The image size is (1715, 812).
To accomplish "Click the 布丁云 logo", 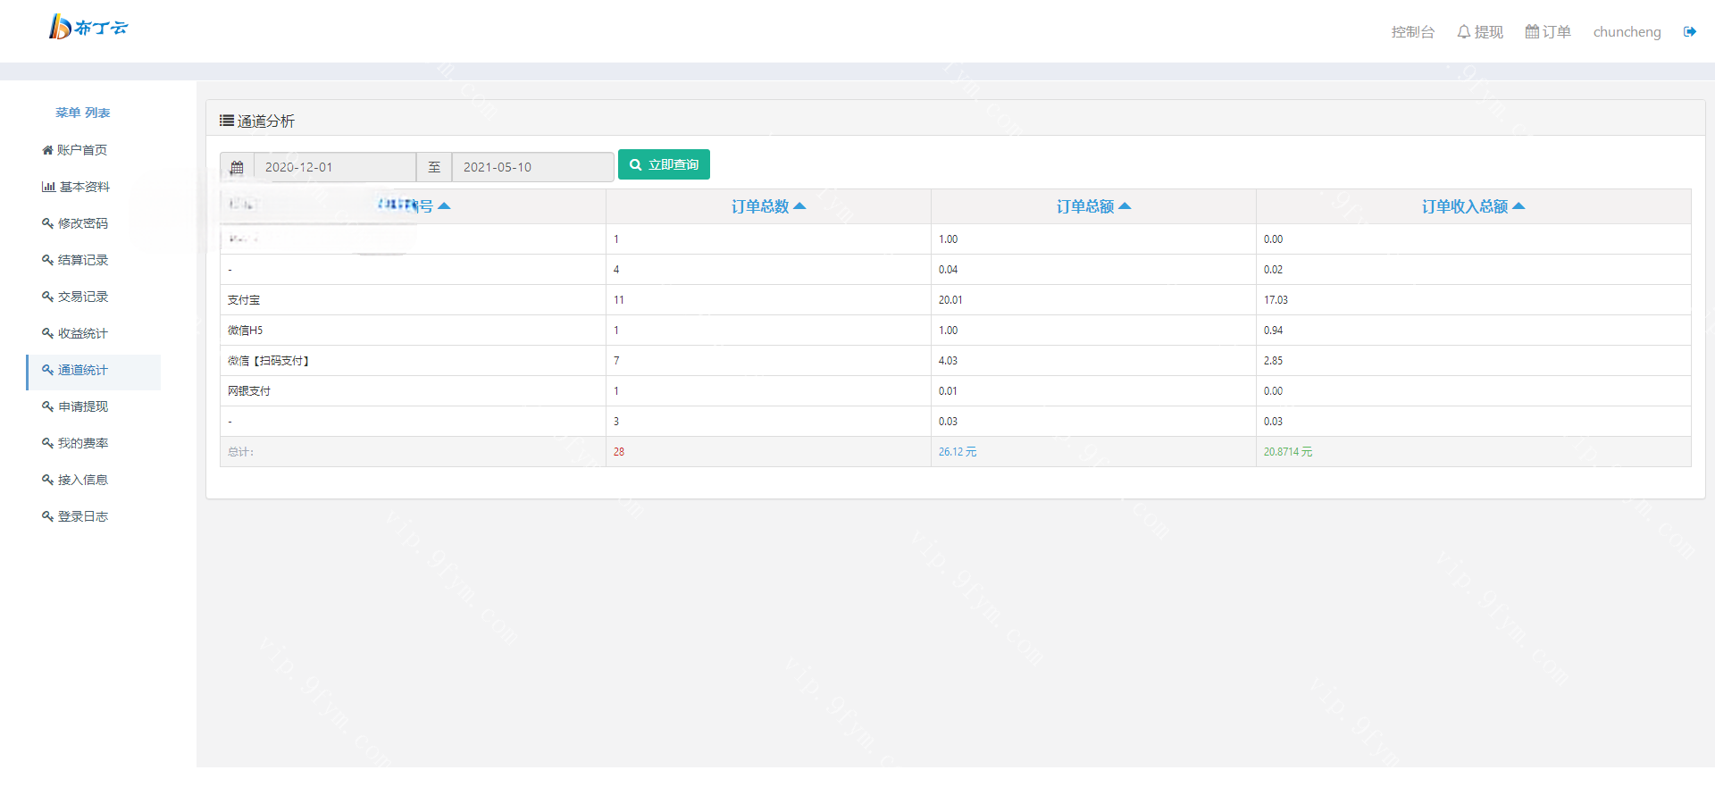I will click(x=88, y=28).
